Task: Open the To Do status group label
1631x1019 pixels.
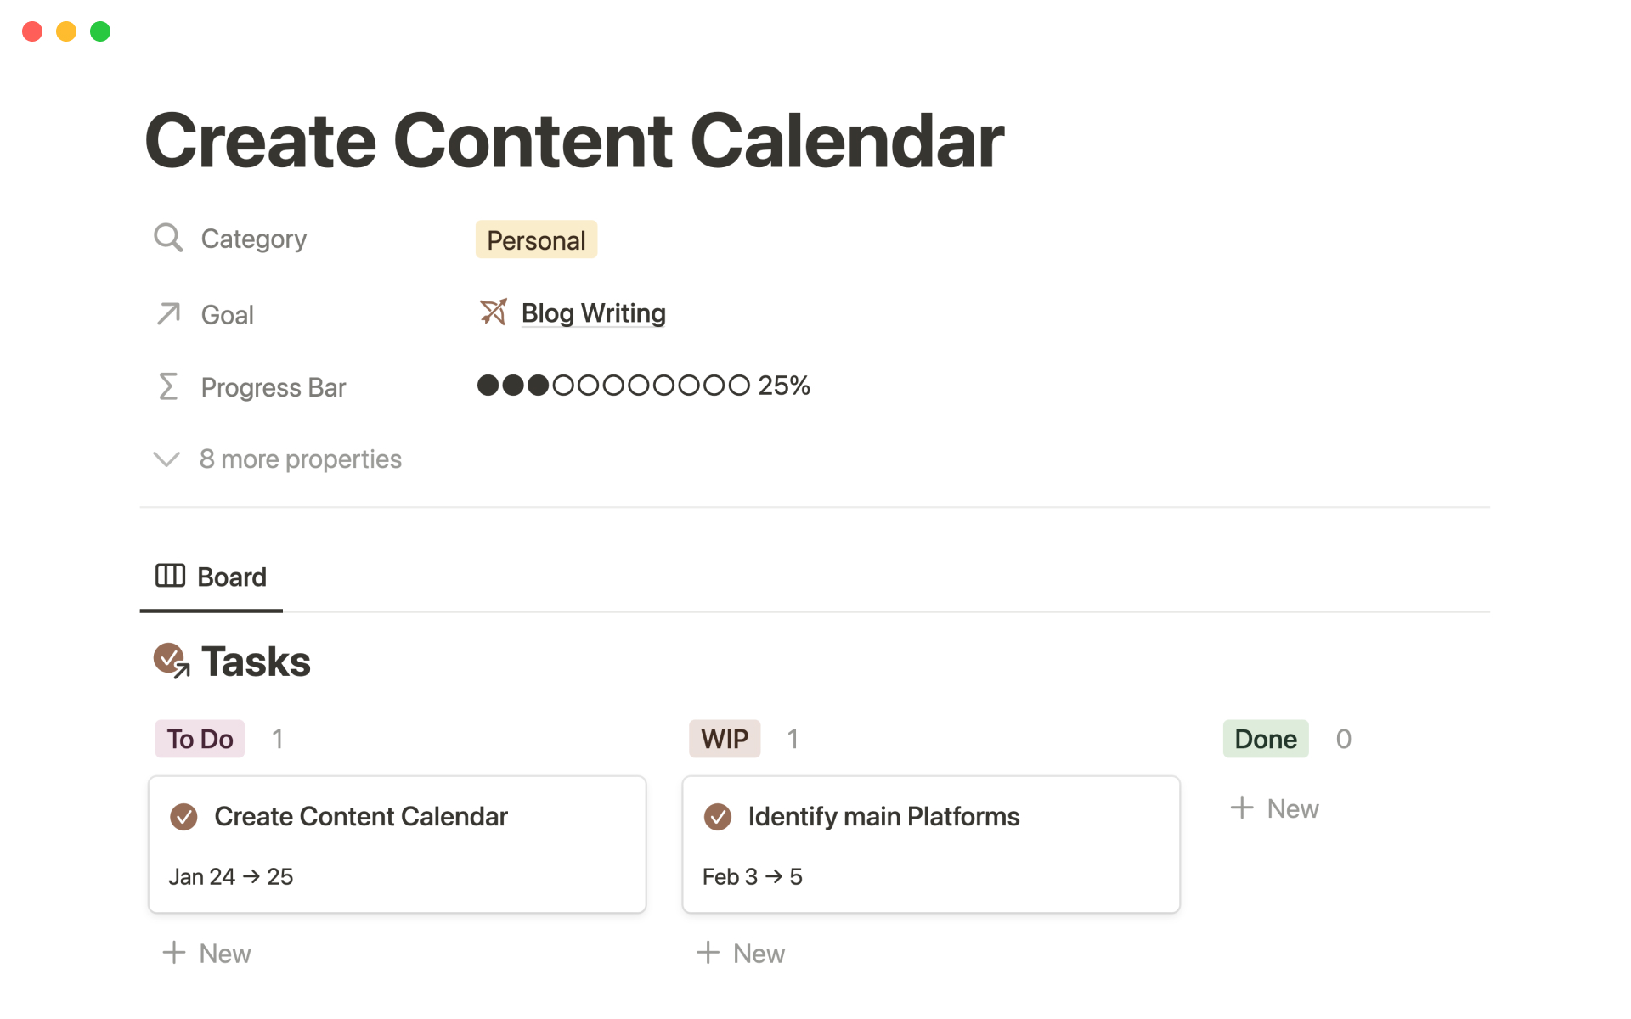Action: click(200, 739)
